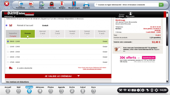Expand the MONTROUGE store arrow
The width and height of the screenshot is (170, 95).
(15, 16)
